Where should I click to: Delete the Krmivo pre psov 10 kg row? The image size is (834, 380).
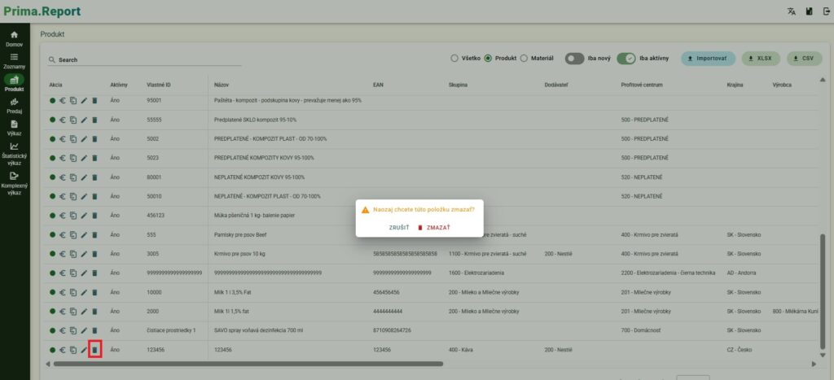[x=94, y=253]
